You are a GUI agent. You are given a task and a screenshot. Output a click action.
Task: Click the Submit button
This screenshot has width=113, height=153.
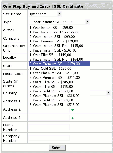pos(57,148)
